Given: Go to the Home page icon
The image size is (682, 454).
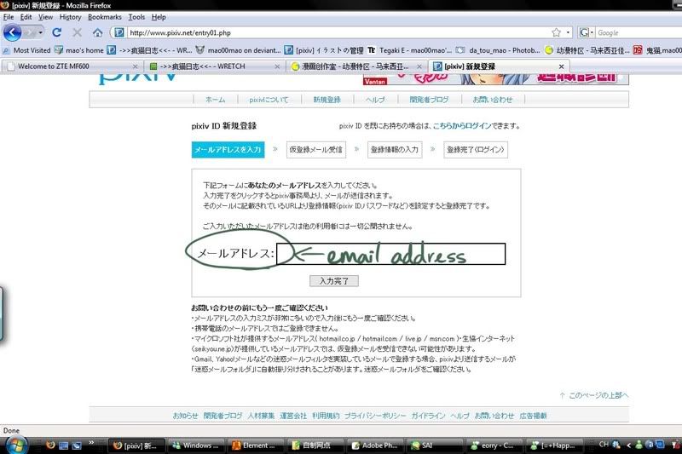Looking at the screenshot, I should [x=98, y=32].
